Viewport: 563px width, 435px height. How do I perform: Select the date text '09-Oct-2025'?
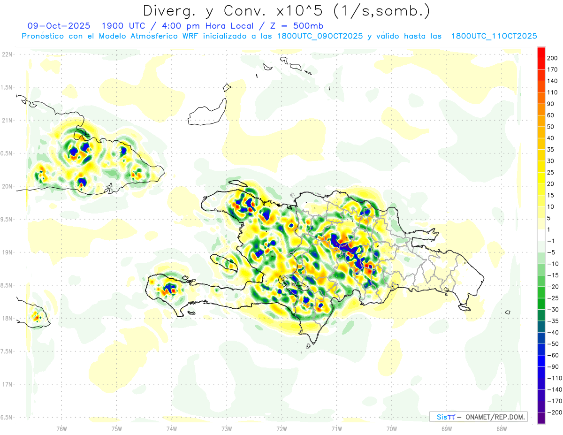(53, 26)
